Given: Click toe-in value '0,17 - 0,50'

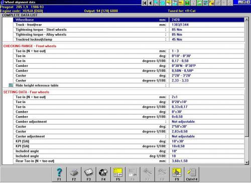Looking at the screenshot, I should (x=180, y=61).
